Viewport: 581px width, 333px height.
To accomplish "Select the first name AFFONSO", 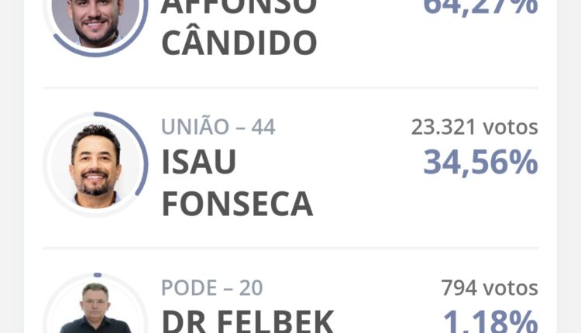I will pyautogui.click(x=239, y=6).
